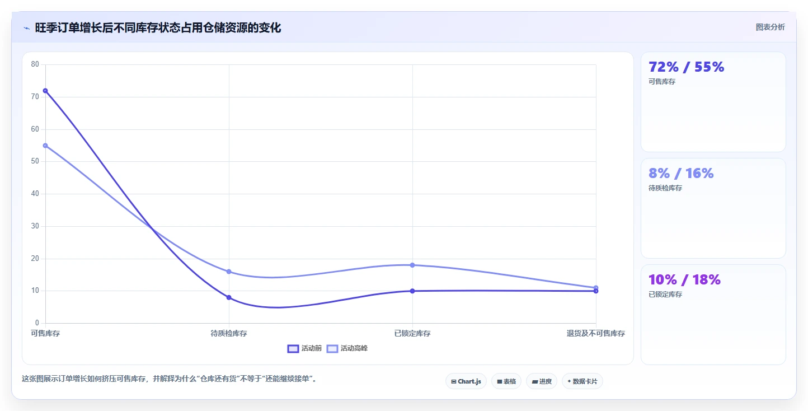Click the caption text under the chart
This screenshot has height=411, width=808.
click(171, 379)
